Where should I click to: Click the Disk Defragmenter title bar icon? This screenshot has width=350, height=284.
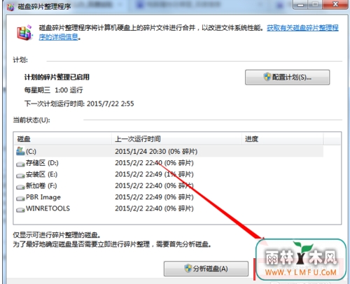click(x=10, y=7)
